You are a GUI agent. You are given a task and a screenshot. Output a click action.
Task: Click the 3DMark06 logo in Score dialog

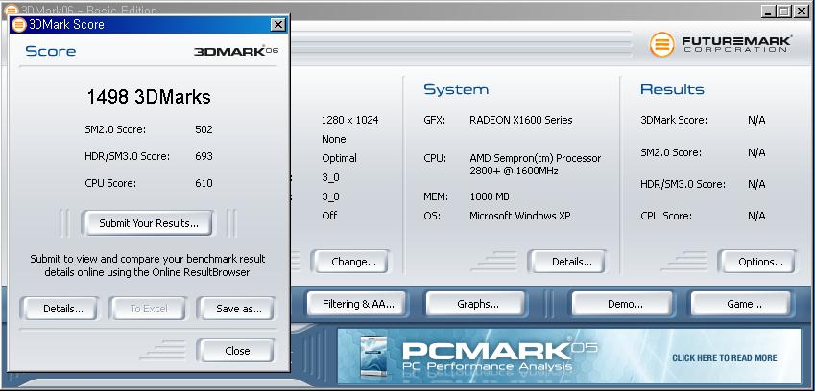tap(236, 51)
